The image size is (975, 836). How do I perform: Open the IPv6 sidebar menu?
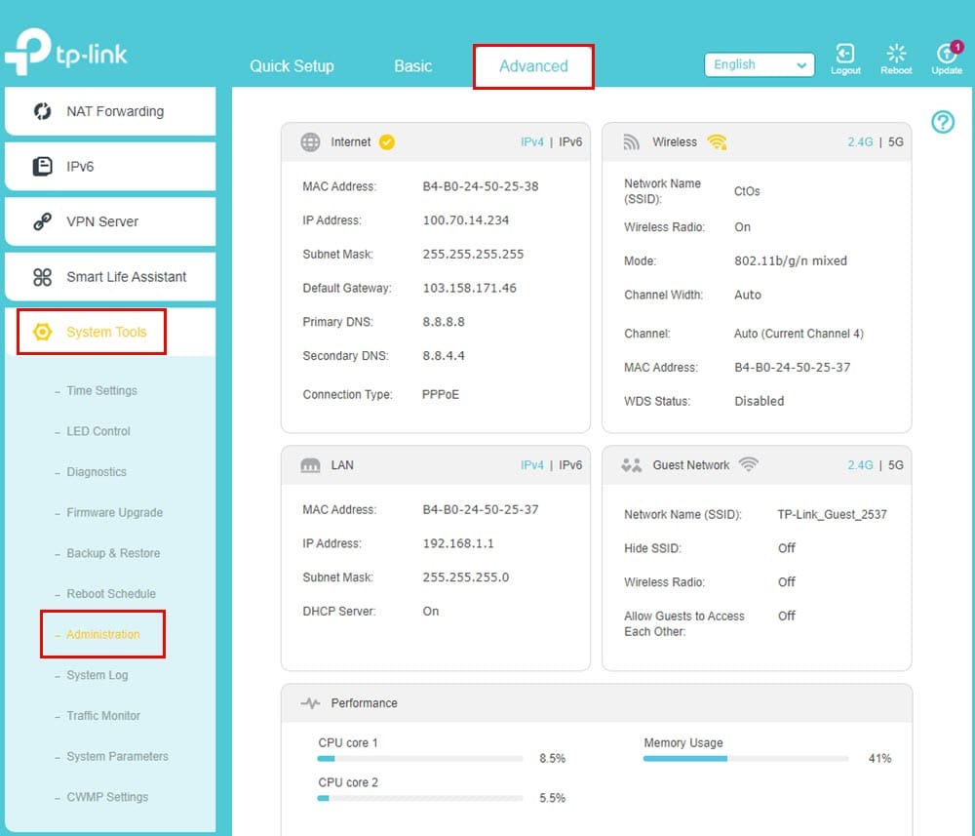point(110,166)
